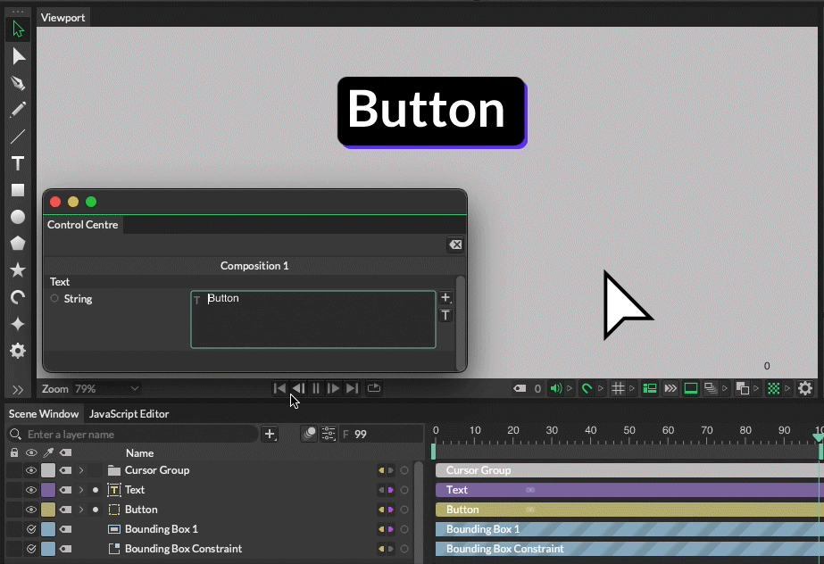The image size is (824, 564).
Task: Mute audio with the speaker icon
Action: [x=554, y=388]
